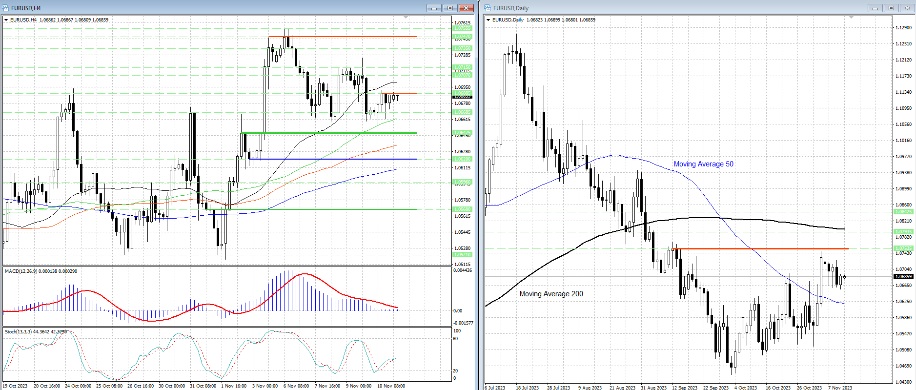Click the 1.06859 current price tag on Daily
916x390 pixels.
(x=903, y=277)
